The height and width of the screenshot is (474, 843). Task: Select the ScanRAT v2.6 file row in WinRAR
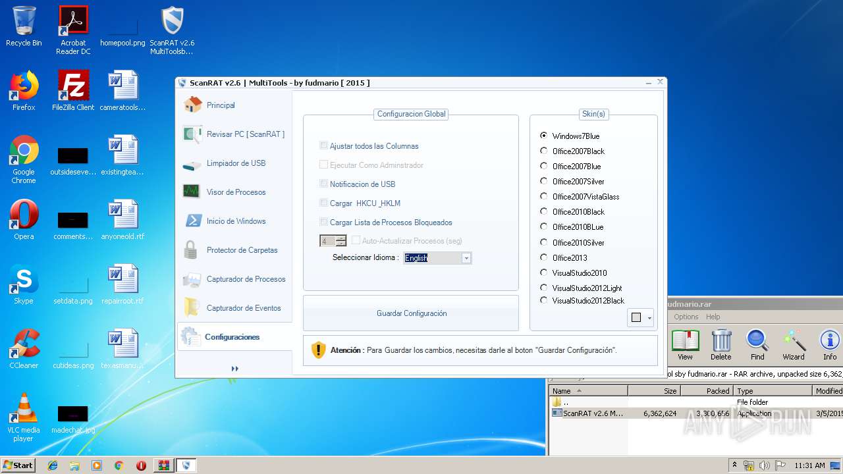click(696, 413)
